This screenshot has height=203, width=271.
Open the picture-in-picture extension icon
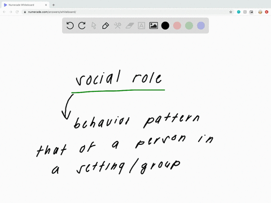[251, 12]
